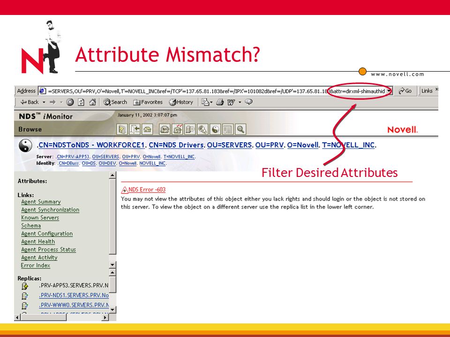Image resolution: width=450 pixels, height=337 pixels.
Task: Click the large yin-yang object icon
Action: [25, 146]
